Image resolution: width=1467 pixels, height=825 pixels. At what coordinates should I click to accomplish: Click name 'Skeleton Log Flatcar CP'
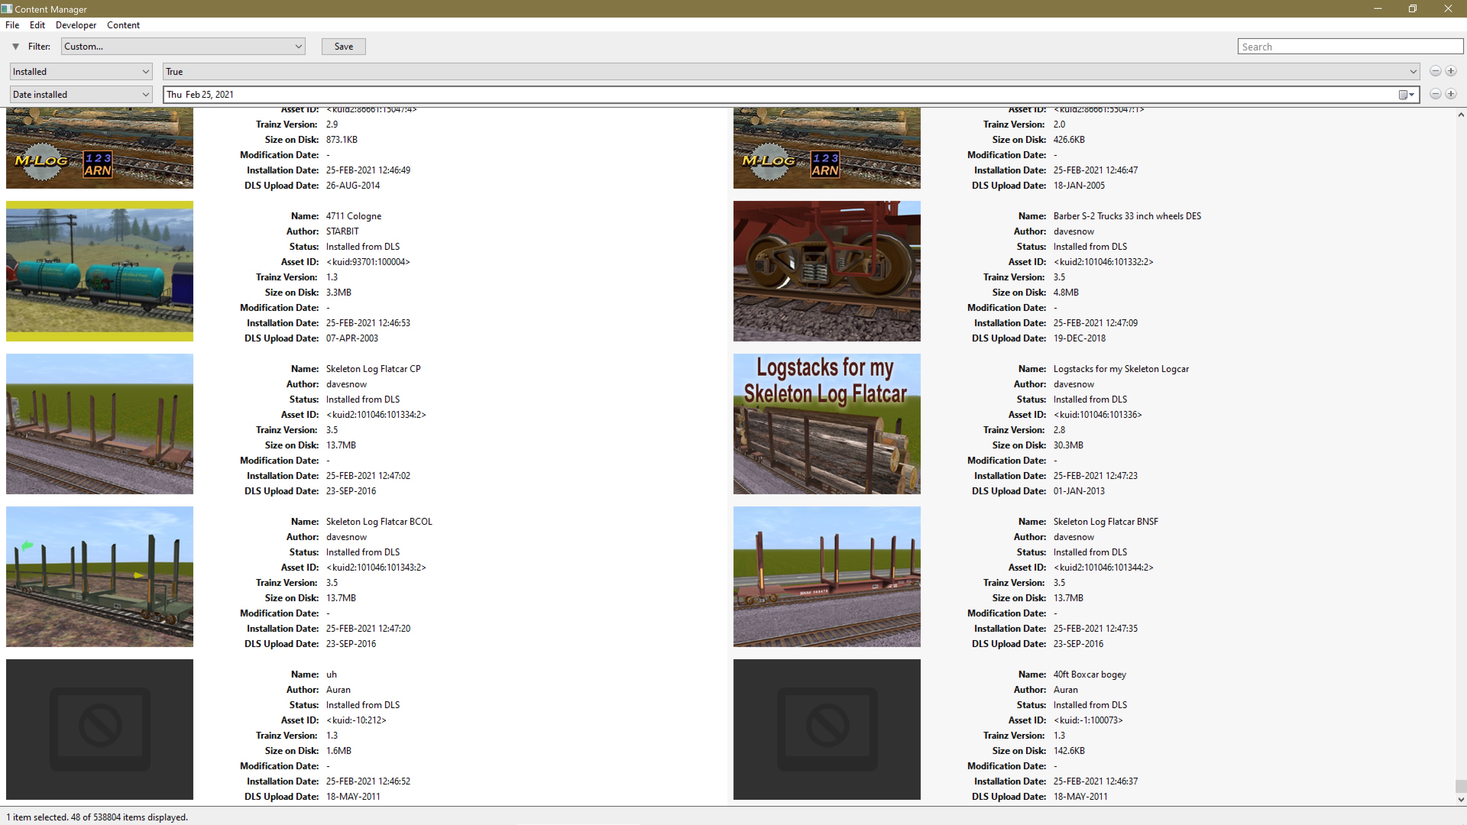point(373,369)
